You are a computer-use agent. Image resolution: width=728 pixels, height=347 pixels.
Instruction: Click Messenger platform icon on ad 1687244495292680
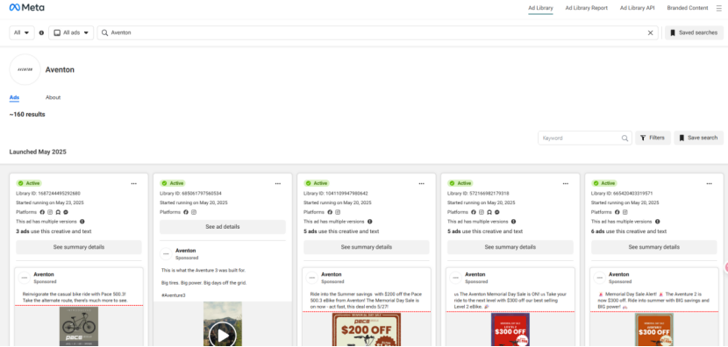(x=65, y=212)
